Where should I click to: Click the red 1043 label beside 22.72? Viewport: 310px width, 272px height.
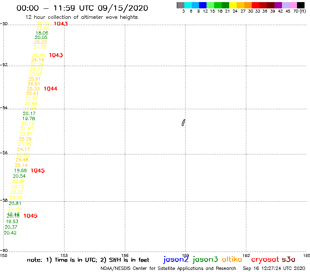click(x=61, y=23)
